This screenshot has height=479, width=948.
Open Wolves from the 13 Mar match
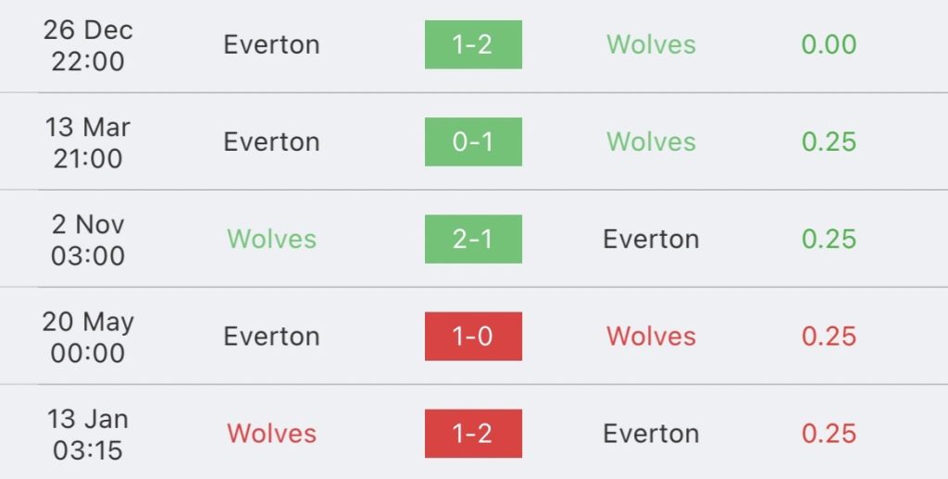[x=651, y=141]
